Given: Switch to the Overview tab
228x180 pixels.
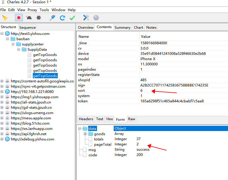Looking at the screenshot, I should click(86, 27).
